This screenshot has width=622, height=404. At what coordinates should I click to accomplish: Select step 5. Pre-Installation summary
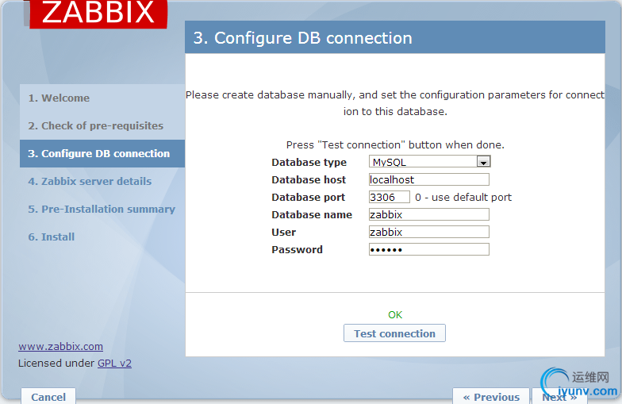(x=102, y=210)
